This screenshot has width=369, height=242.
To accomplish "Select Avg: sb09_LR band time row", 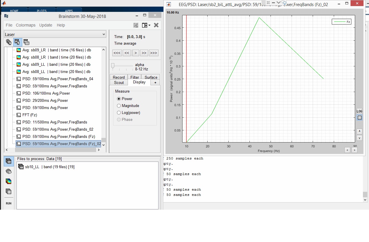I will (x=57, y=50).
